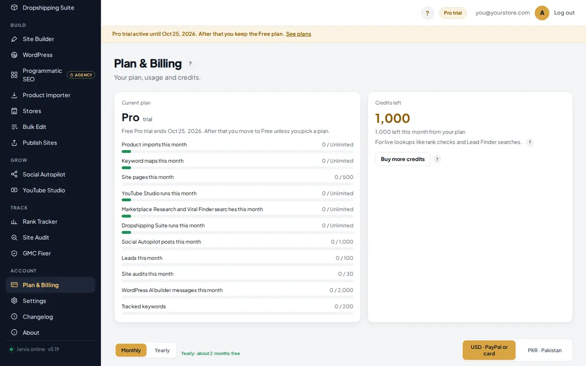Open the top bar help question button

[x=428, y=13]
